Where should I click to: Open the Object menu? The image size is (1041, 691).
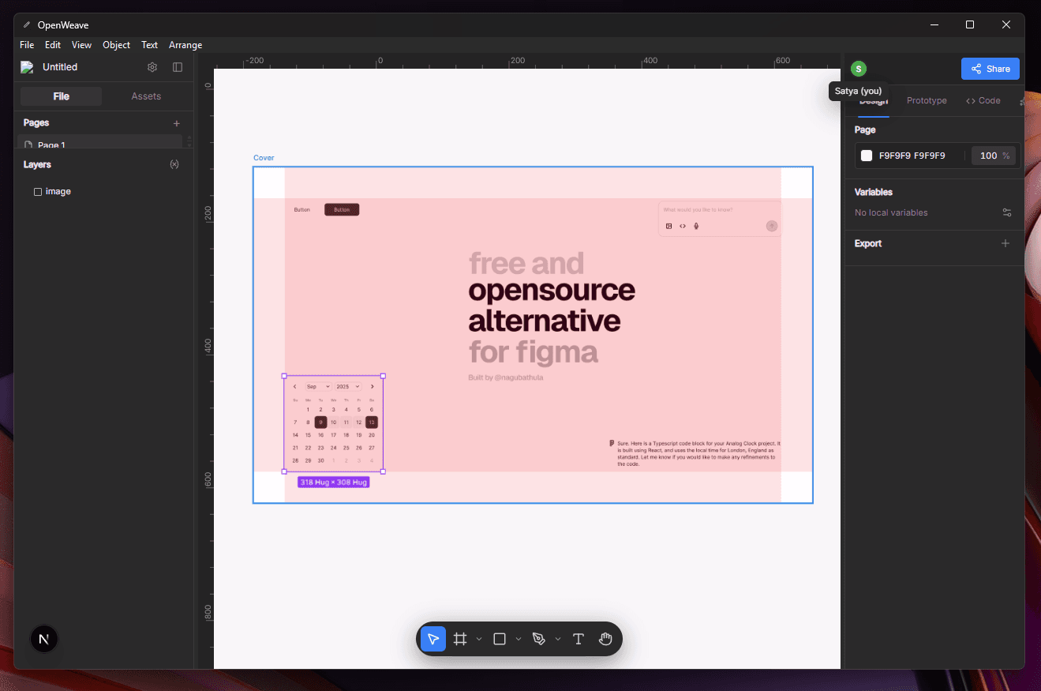116,45
